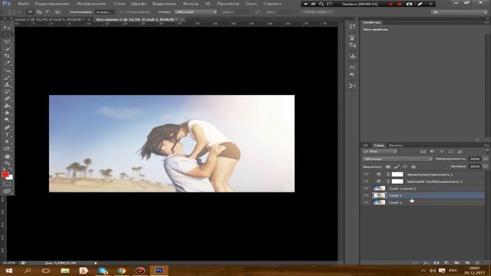Toggle Quick Mask mode

pyautogui.click(x=7, y=184)
